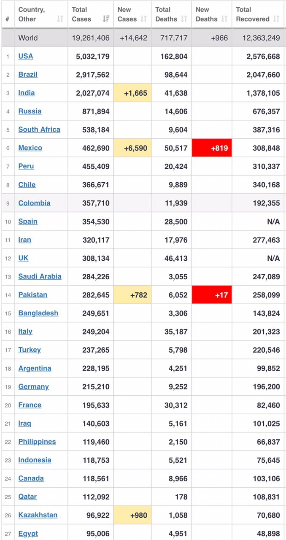The height and width of the screenshot is (540, 286).
Task: Sort the table using New Cases arrows
Action: click(x=144, y=19)
